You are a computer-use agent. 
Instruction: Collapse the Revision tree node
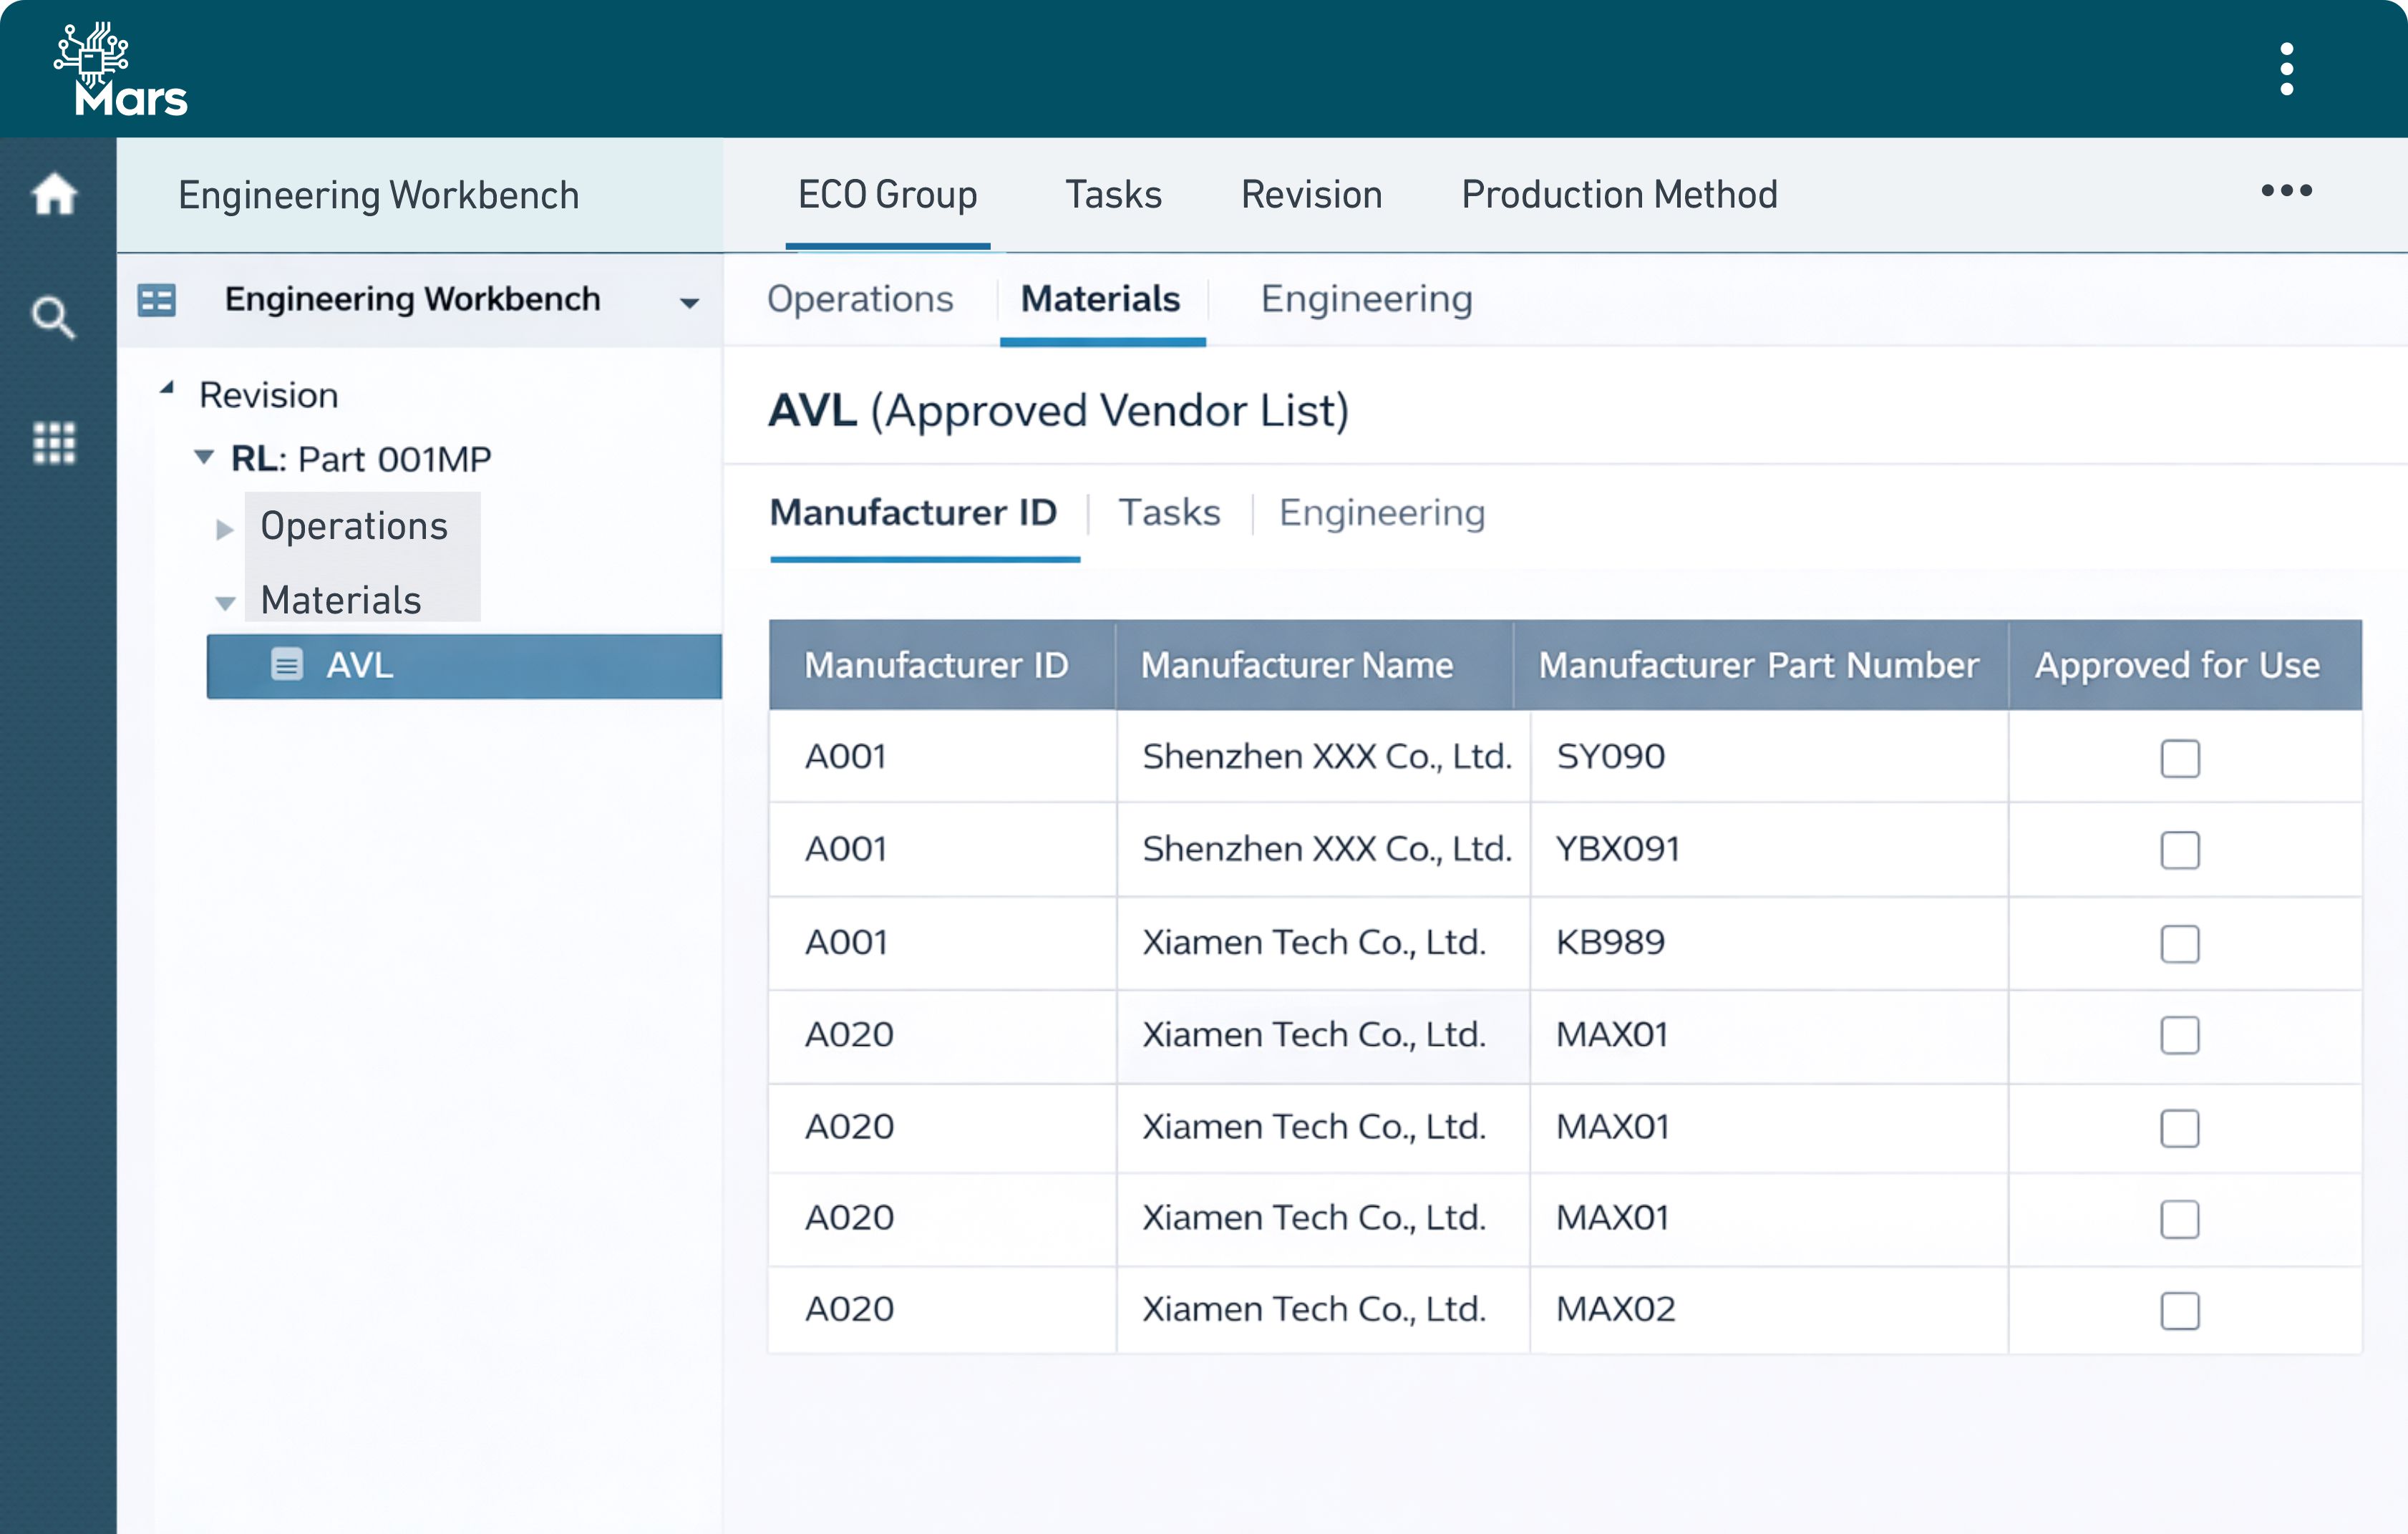pyautogui.click(x=168, y=389)
